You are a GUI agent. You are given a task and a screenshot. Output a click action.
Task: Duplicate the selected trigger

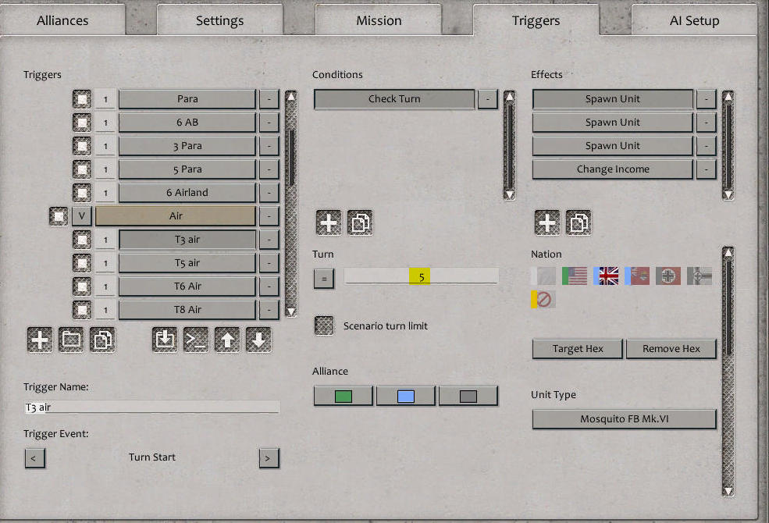click(102, 340)
